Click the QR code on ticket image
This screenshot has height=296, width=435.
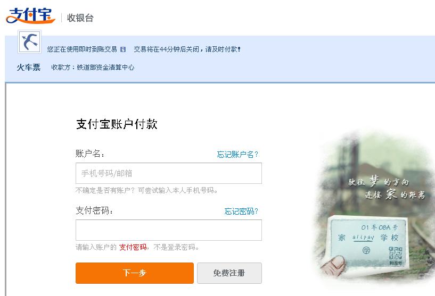pyautogui.click(x=395, y=254)
